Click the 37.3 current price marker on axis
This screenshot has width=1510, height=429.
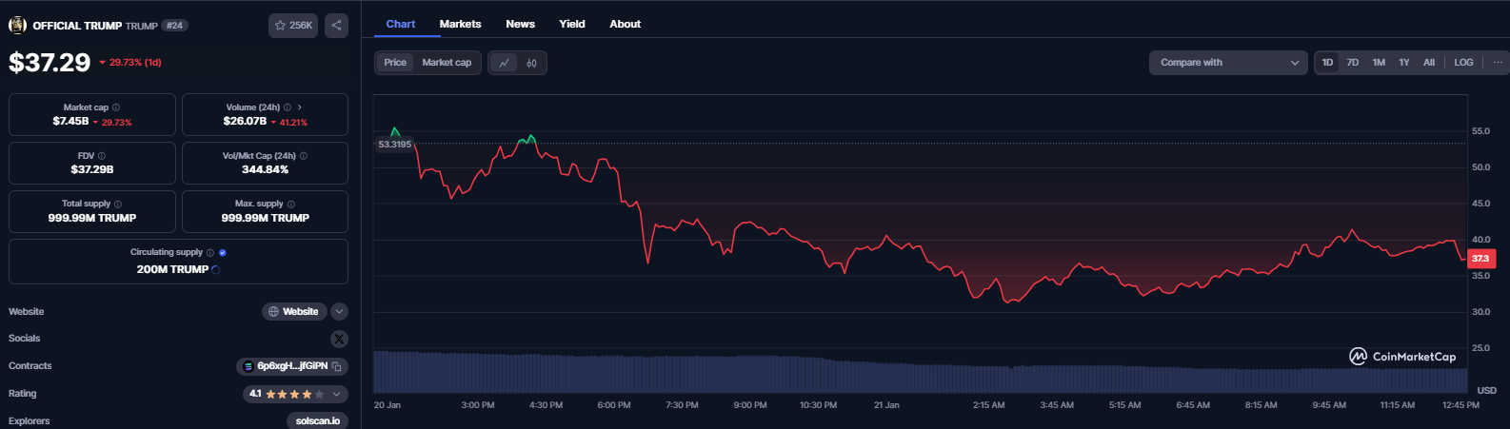click(1480, 259)
